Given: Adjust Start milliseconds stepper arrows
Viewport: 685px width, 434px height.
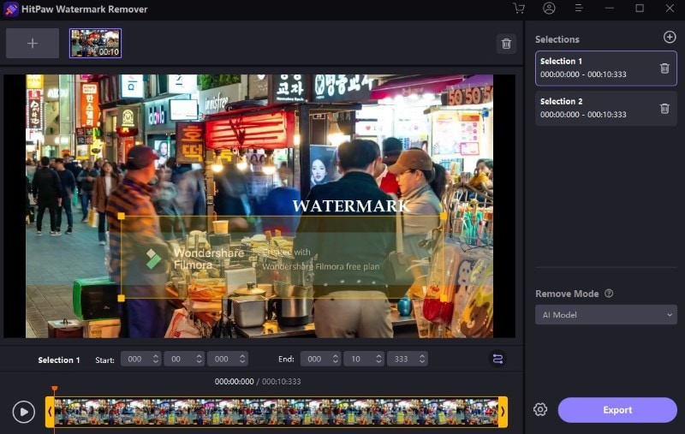Looking at the screenshot, I should tap(242, 359).
